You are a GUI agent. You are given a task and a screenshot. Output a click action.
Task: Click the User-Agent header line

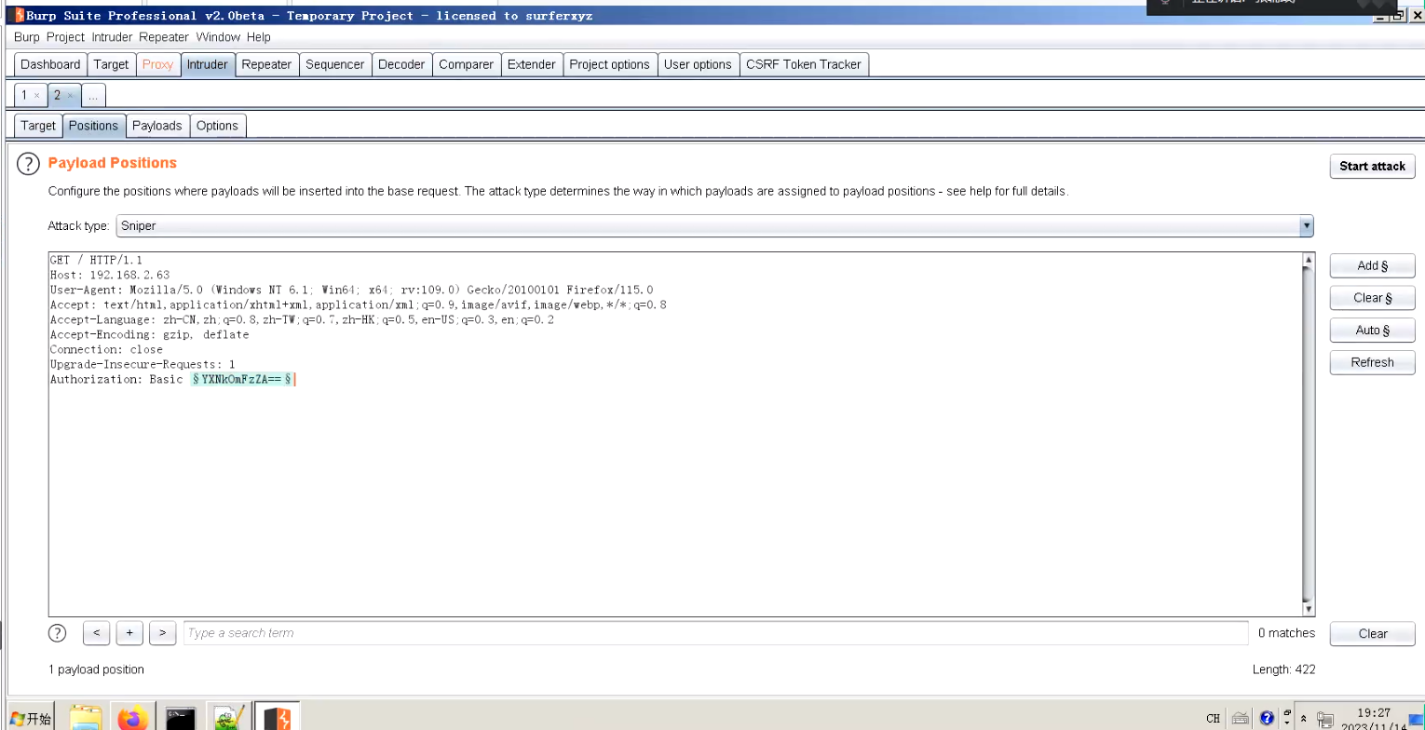pyautogui.click(x=351, y=290)
